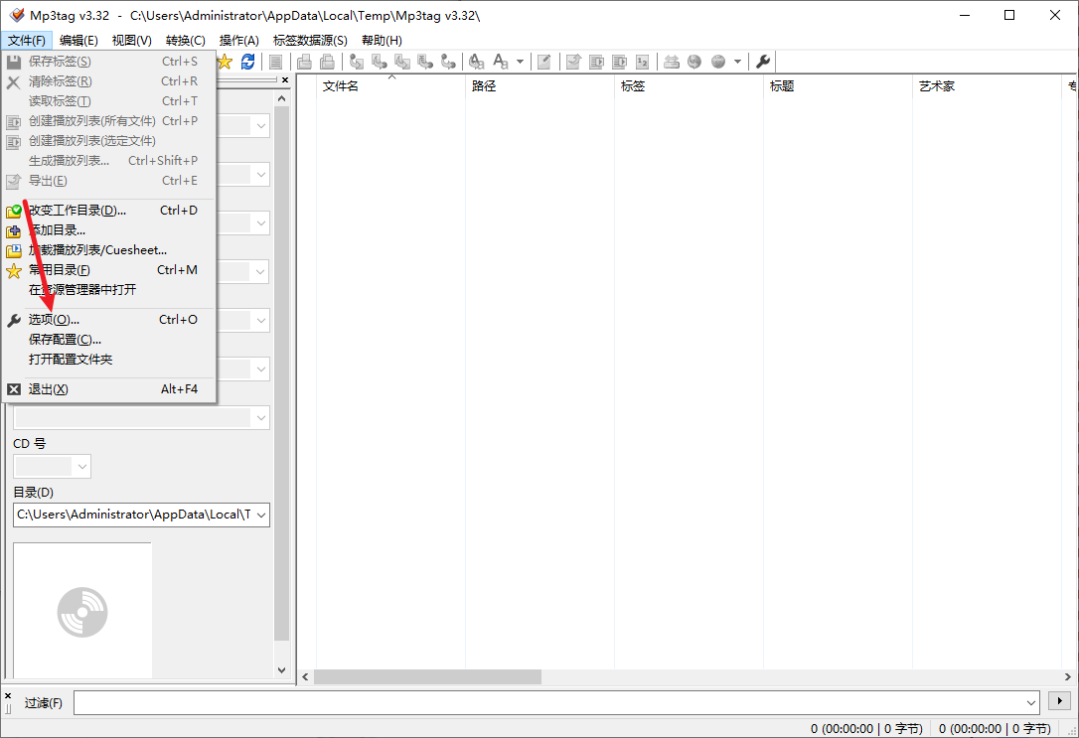Screen dimensions: 1079x738
Task: Click the arrow button right of filter box
Action: [1060, 701]
